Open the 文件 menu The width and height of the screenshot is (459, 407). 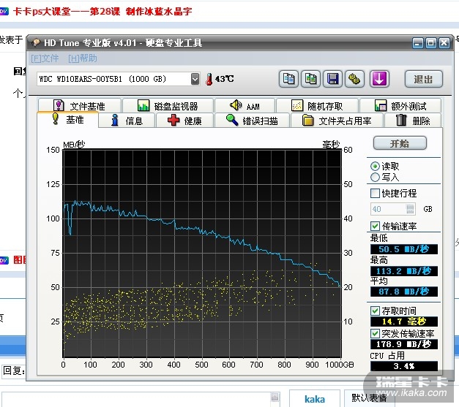pos(45,58)
